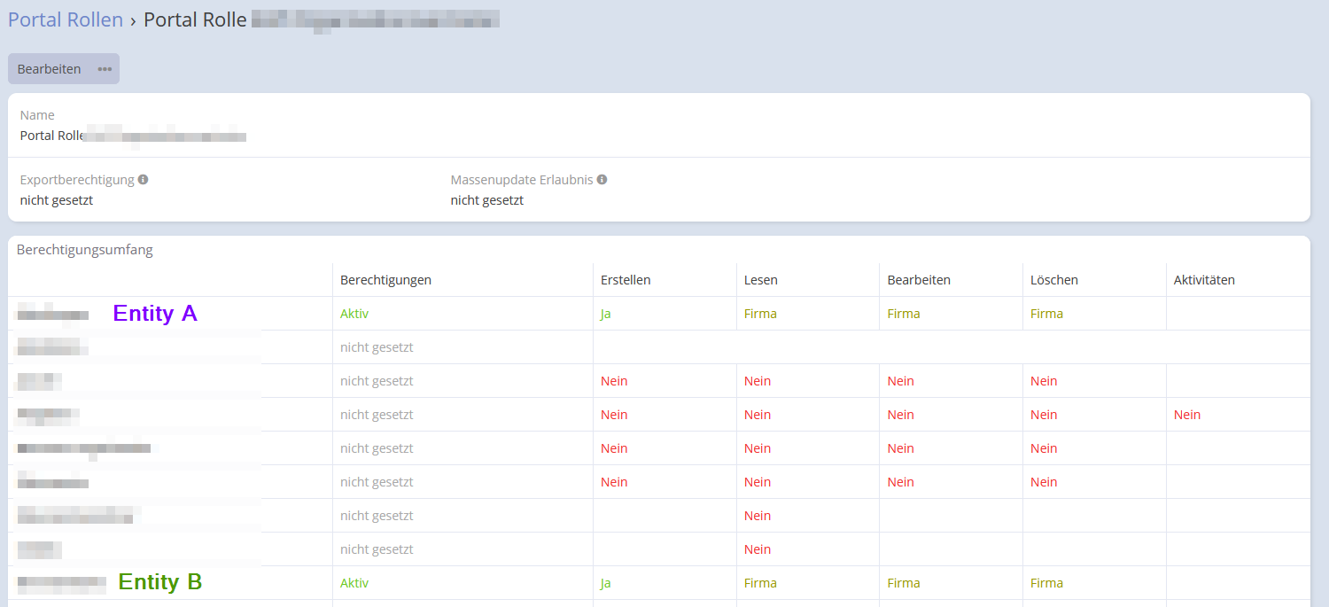Select the Berechtigungen column header

[385, 280]
